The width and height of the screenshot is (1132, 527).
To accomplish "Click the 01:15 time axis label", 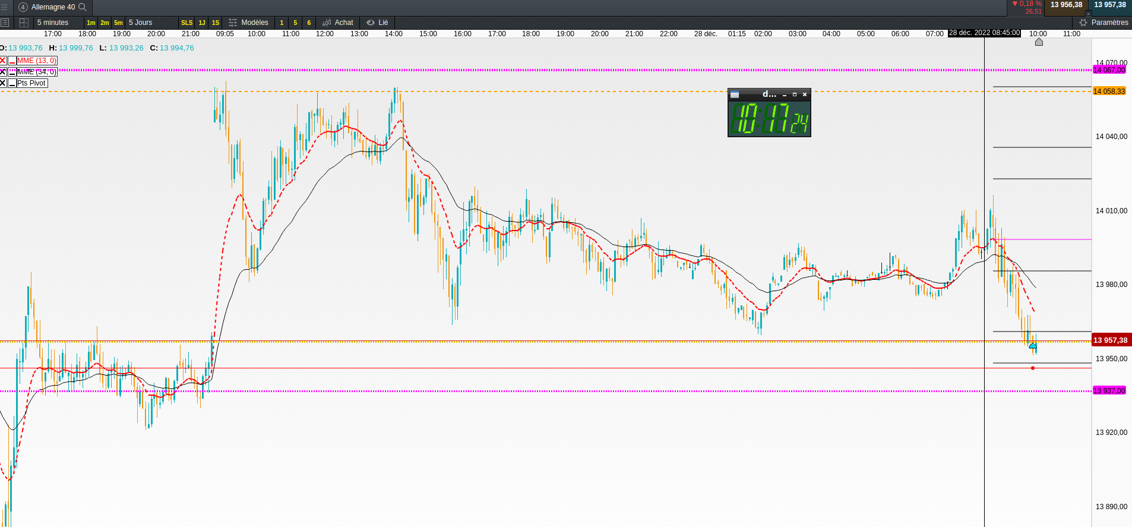I will tap(737, 34).
